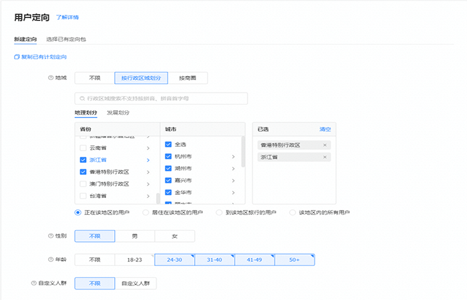The width and height of the screenshot is (467, 300).
Task: Click the copy icon for 复制已有计划定向
Action: tap(17, 57)
